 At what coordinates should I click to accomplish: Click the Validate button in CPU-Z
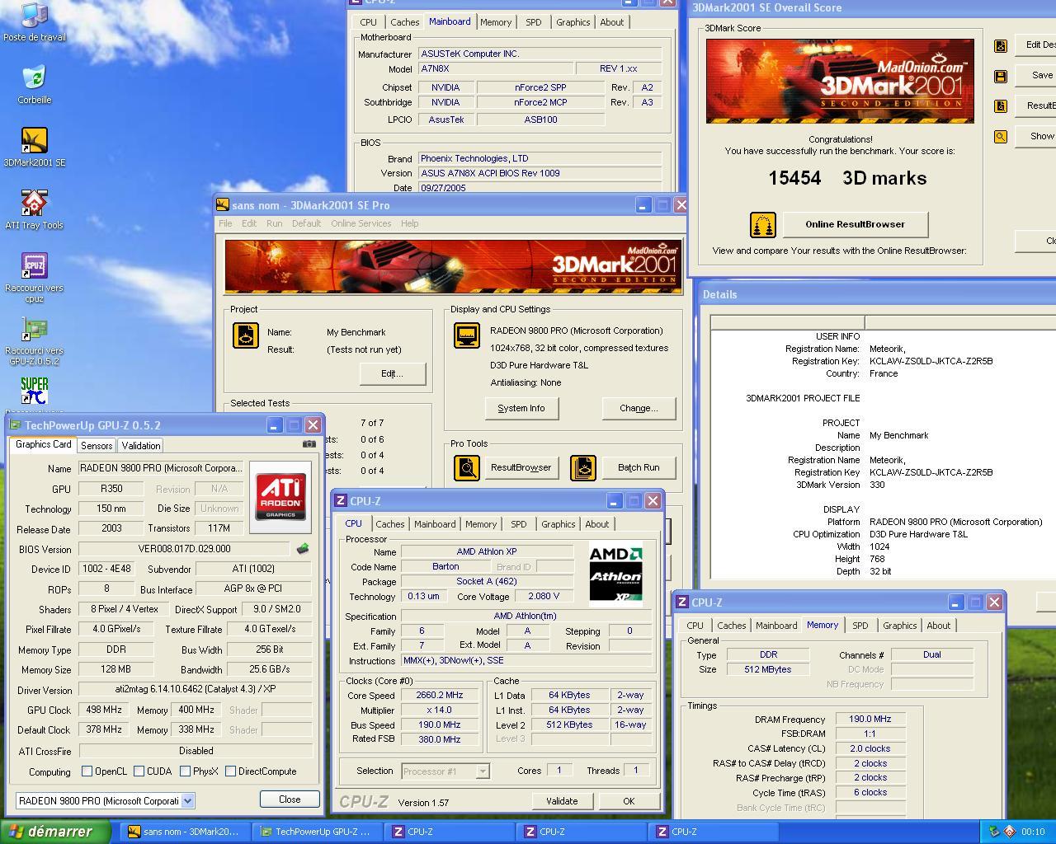[562, 801]
